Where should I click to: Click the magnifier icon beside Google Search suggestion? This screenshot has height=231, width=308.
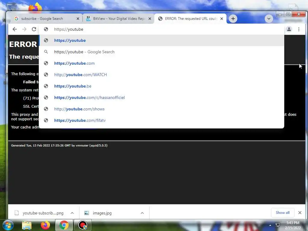point(46,52)
